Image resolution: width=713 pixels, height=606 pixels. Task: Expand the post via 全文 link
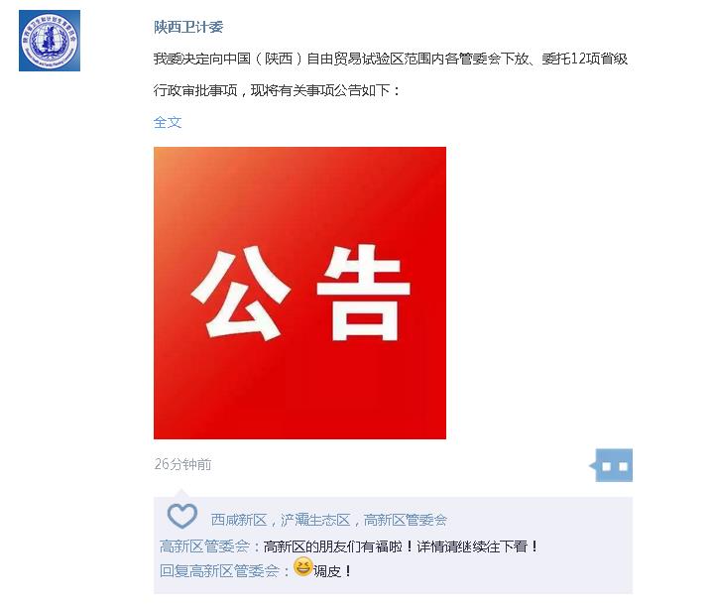tap(168, 122)
